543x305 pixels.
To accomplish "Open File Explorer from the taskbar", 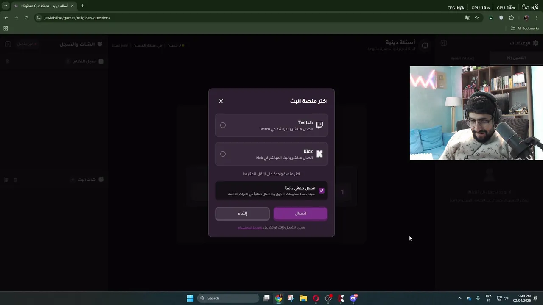I will pos(303,298).
